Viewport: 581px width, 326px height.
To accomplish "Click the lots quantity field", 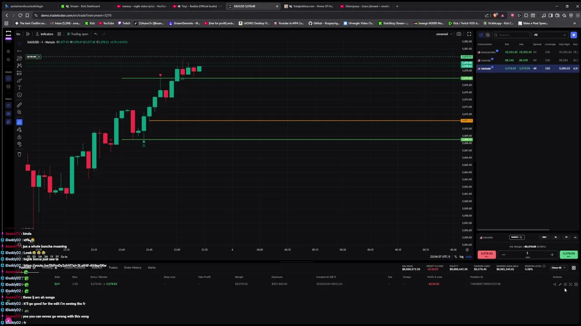I will coord(527,254).
